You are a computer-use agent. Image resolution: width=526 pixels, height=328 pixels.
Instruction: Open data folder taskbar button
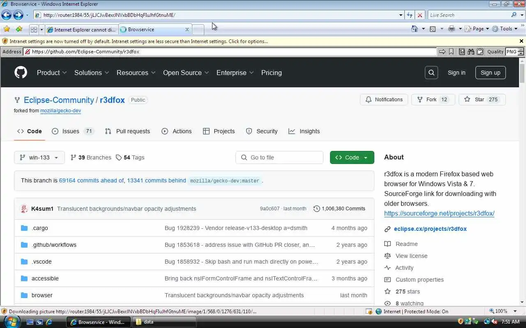pos(164,322)
